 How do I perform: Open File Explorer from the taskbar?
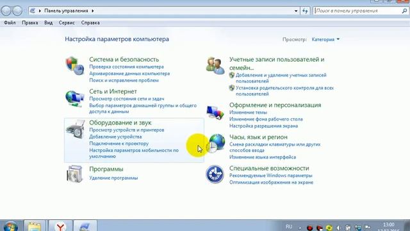pyautogui.click(x=35, y=226)
